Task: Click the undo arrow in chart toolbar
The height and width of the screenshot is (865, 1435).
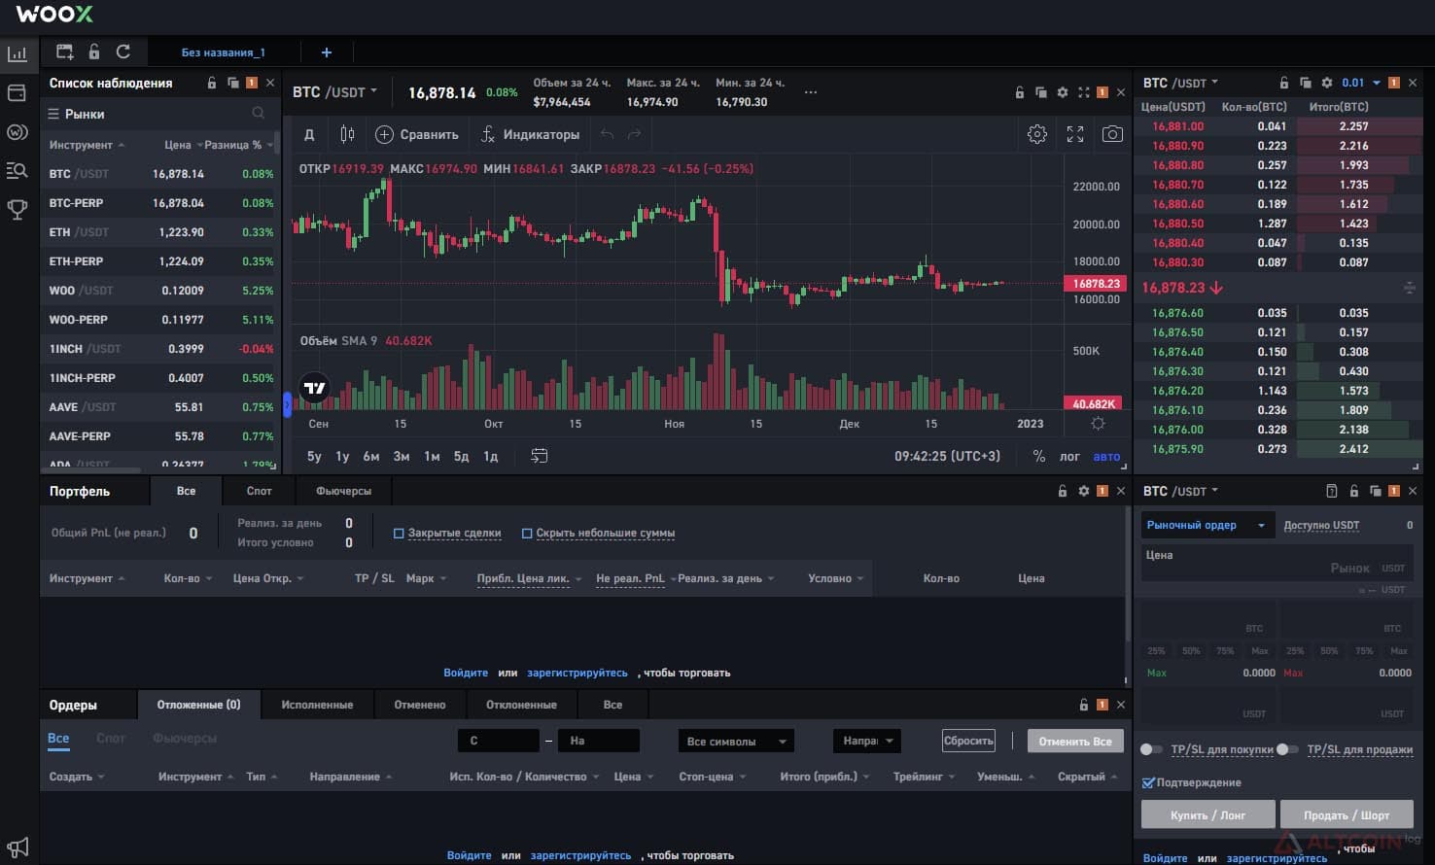Action: (x=607, y=134)
